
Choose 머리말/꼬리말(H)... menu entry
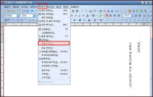(54, 52)
